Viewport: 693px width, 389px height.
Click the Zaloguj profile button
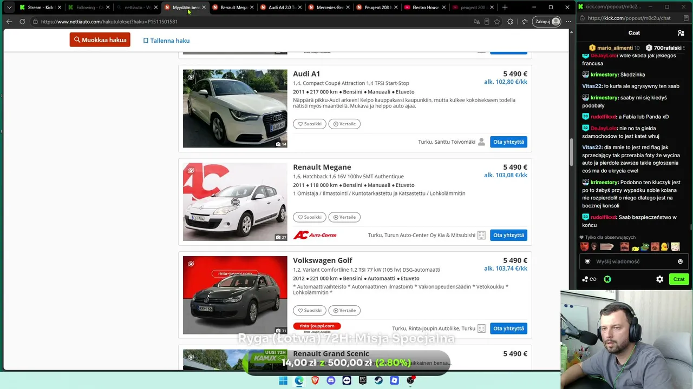click(547, 22)
